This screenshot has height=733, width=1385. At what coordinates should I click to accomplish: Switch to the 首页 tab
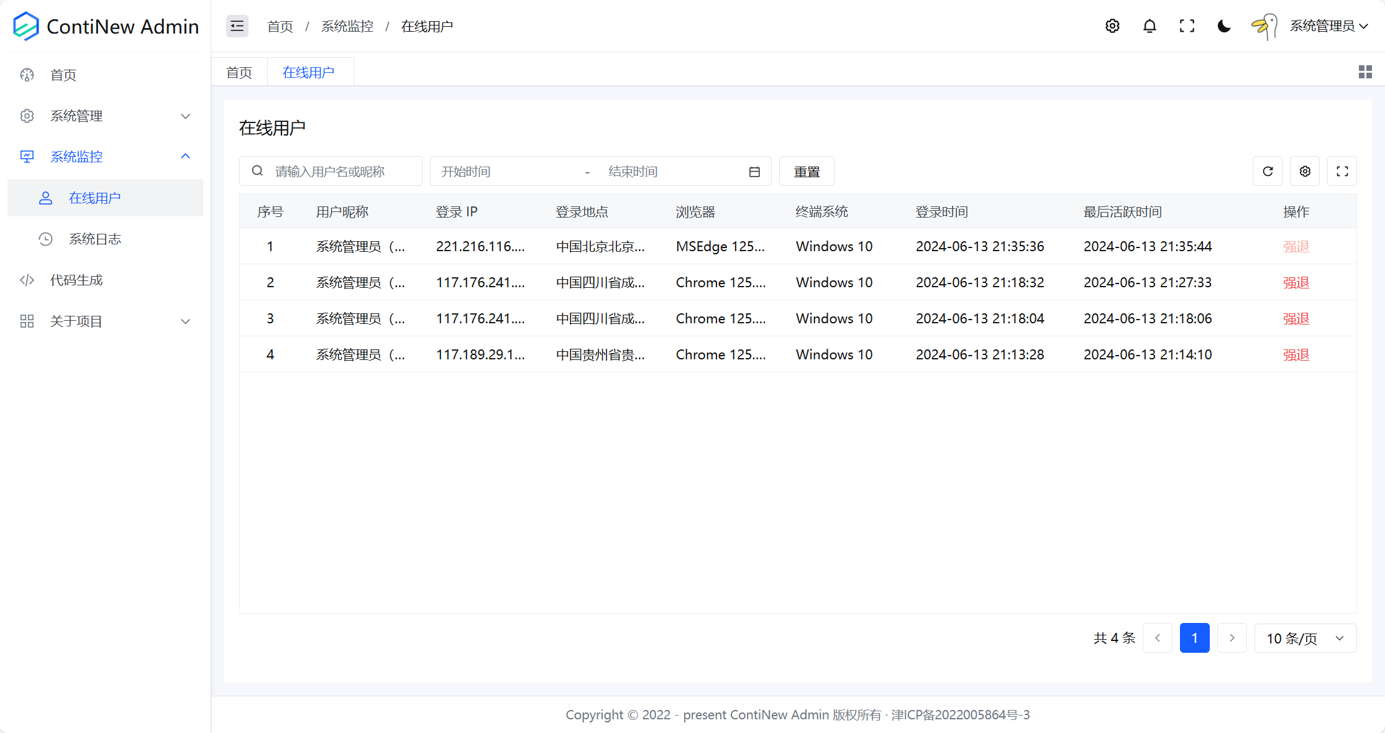pos(239,71)
